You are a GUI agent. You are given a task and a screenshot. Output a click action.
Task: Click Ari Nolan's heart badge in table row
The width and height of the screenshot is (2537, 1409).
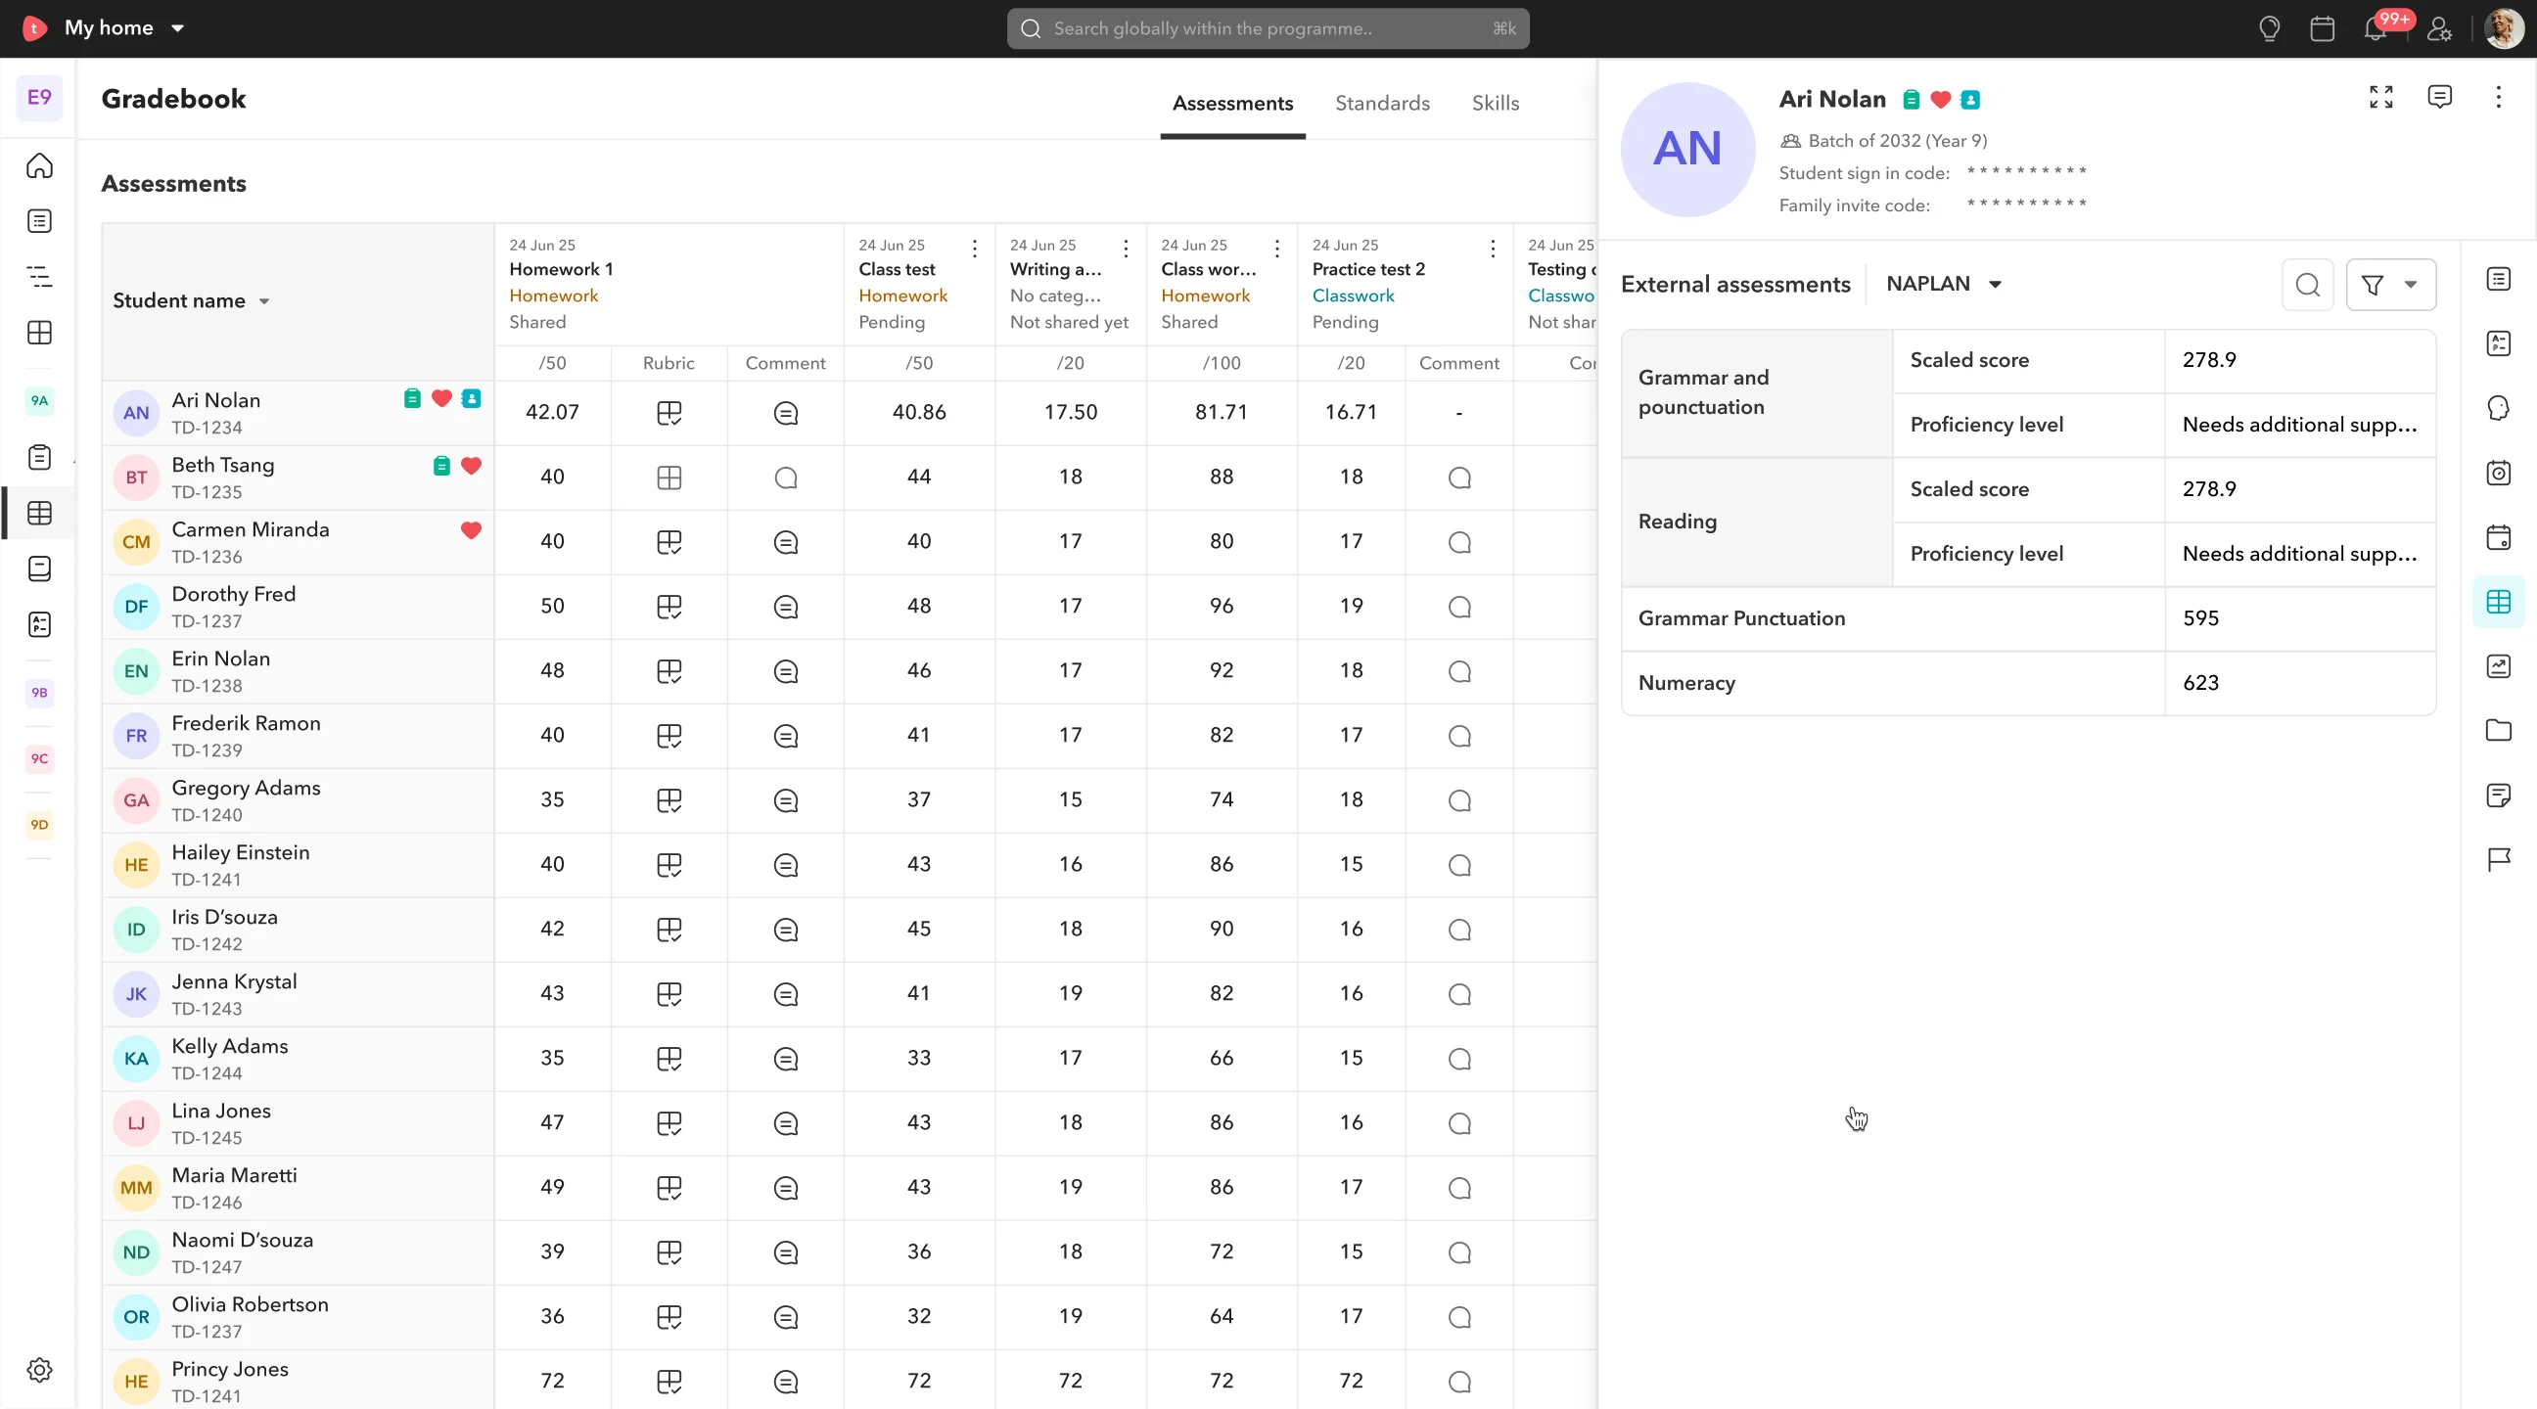pyautogui.click(x=441, y=398)
